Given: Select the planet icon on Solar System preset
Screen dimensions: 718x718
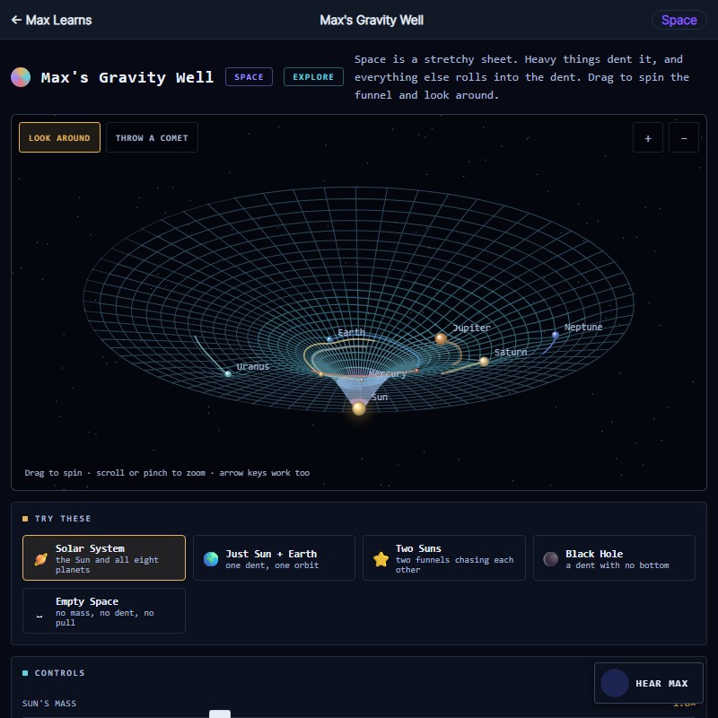Looking at the screenshot, I should [x=40, y=558].
